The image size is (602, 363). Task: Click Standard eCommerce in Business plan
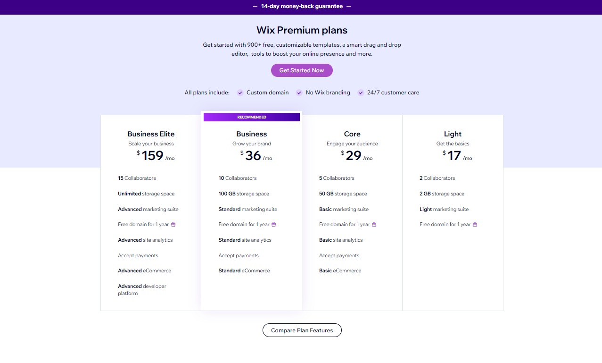[244, 271]
